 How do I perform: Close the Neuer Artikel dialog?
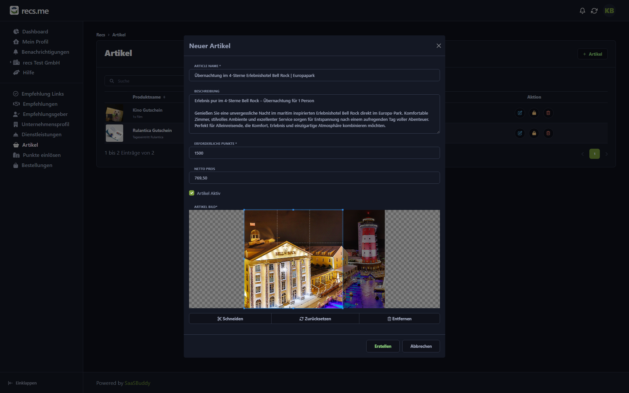pos(439,46)
